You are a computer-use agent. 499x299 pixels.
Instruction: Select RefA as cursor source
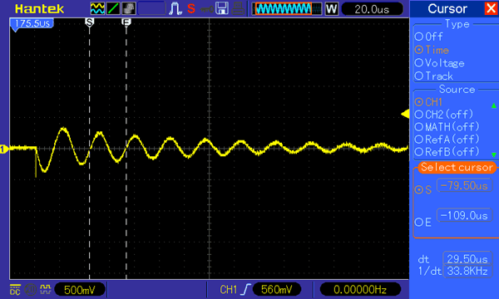(447, 140)
